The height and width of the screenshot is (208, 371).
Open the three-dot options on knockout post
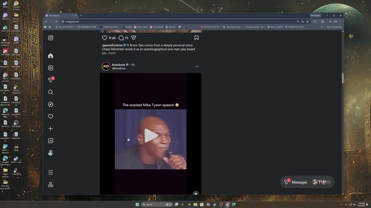pyautogui.click(x=197, y=66)
